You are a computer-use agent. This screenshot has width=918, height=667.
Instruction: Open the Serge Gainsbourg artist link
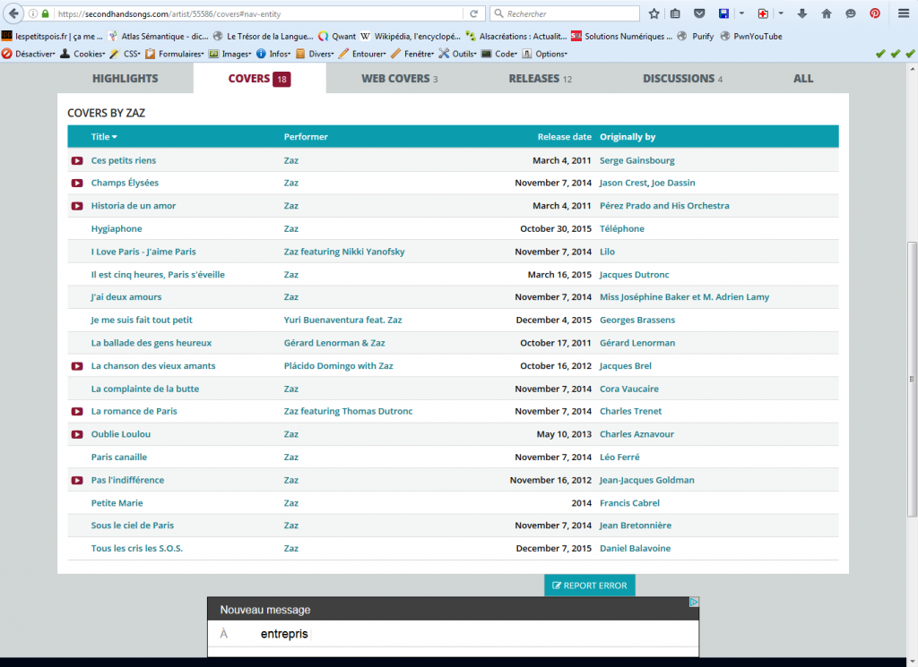637,160
